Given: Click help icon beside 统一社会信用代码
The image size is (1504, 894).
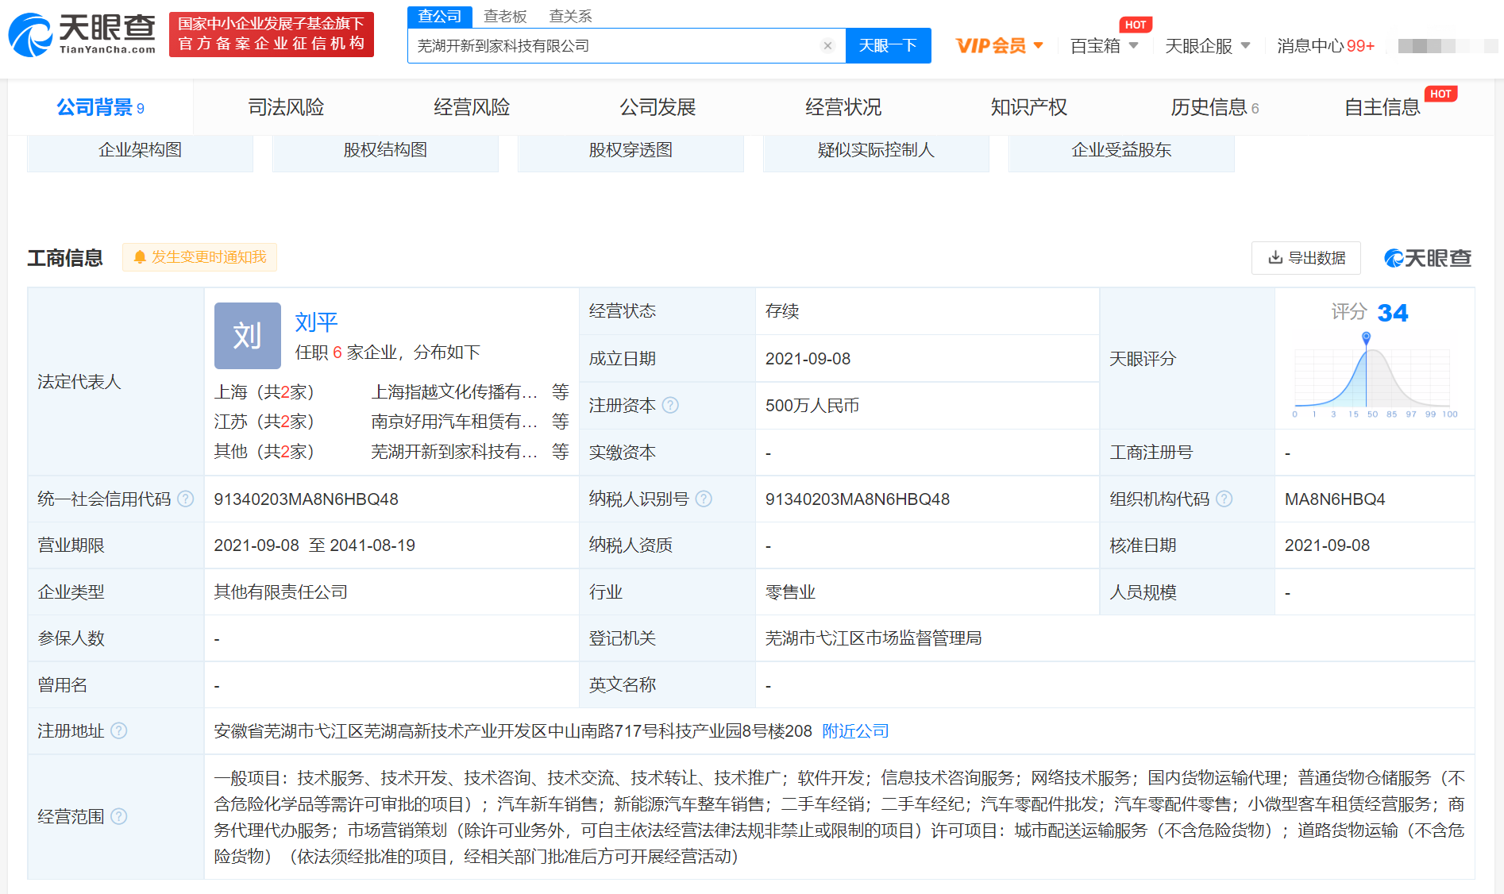Looking at the screenshot, I should [186, 499].
